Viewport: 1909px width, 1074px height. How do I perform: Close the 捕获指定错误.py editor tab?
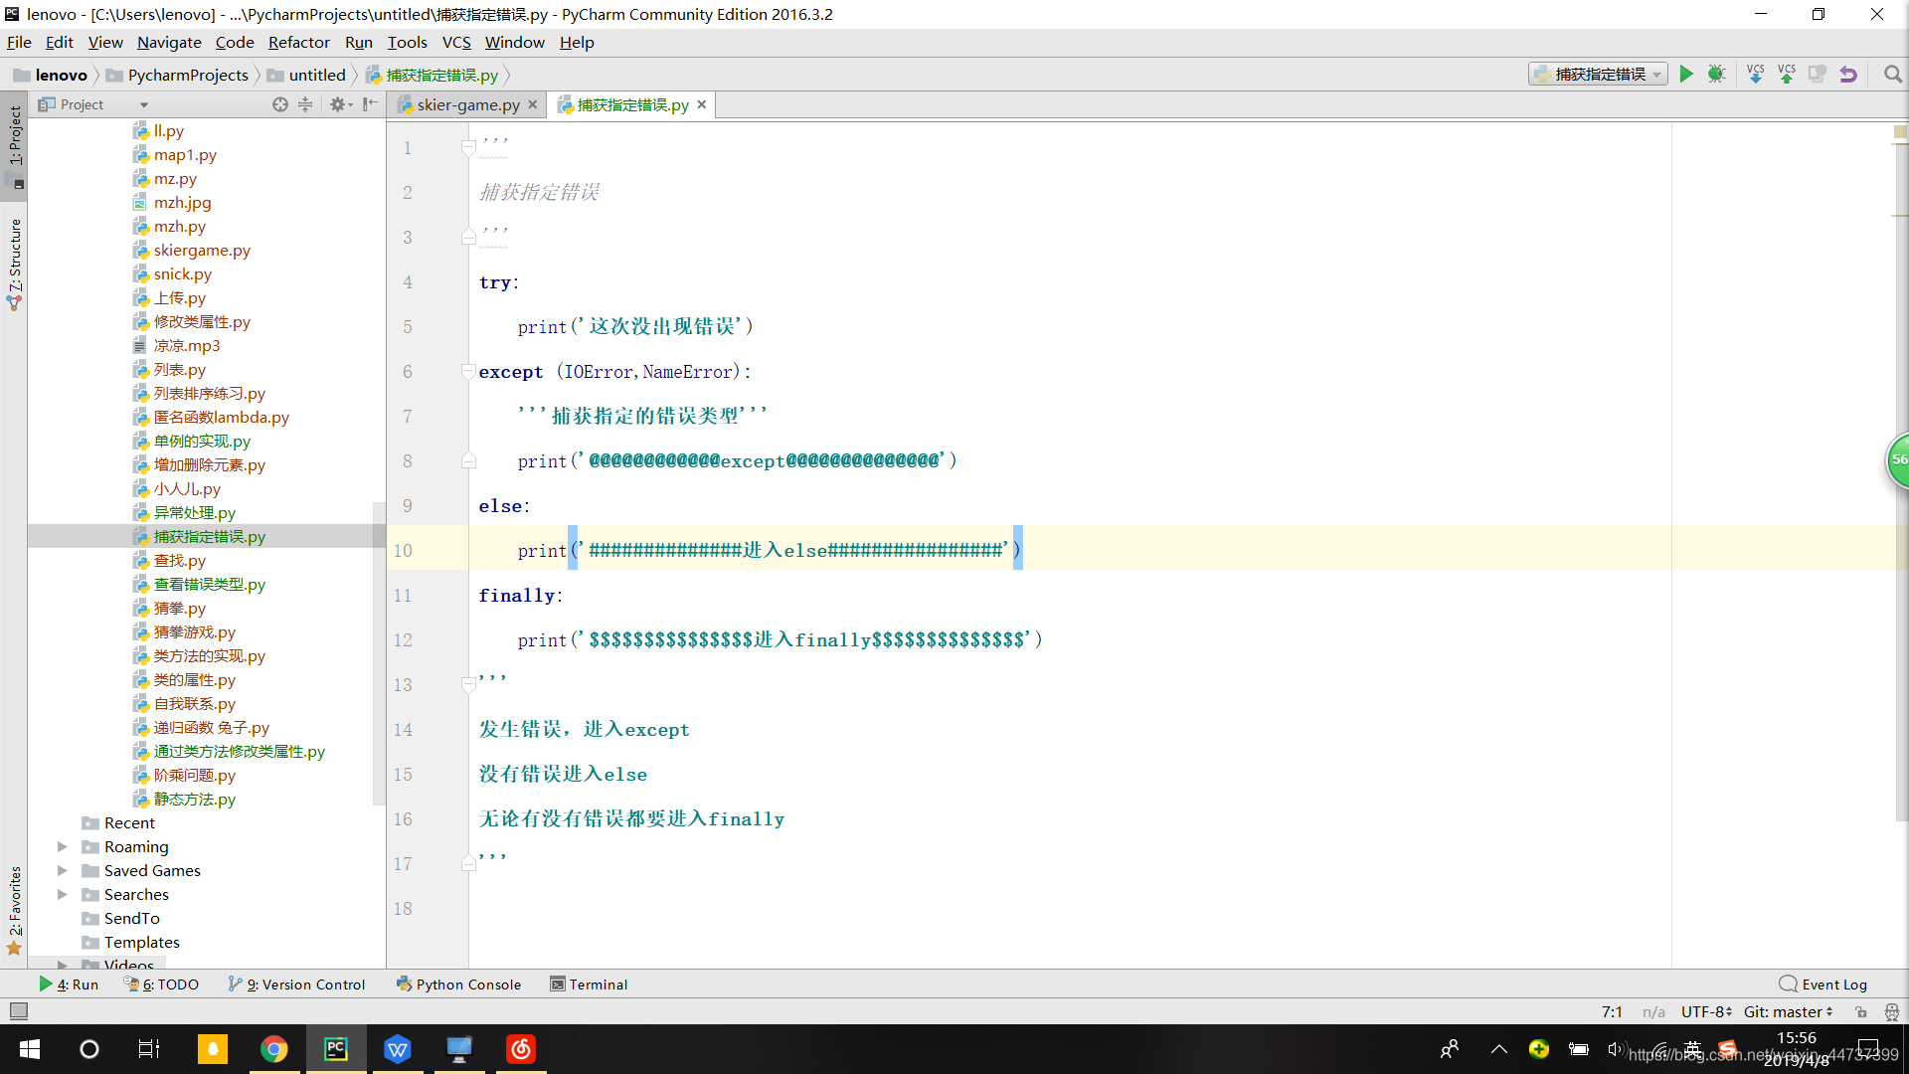[x=702, y=104]
